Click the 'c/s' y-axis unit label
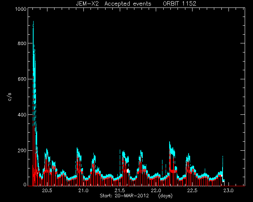 tap(9, 97)
